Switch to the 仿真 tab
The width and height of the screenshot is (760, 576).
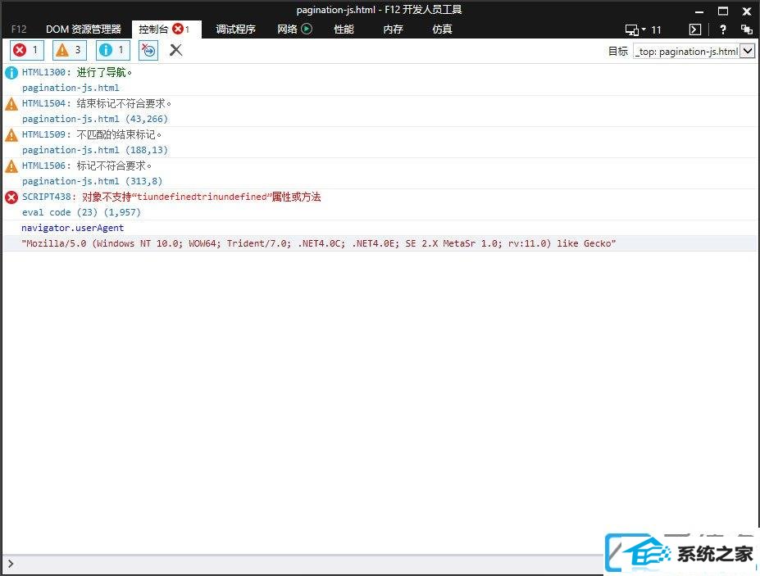pyautogui.click(x=442, y=29)
